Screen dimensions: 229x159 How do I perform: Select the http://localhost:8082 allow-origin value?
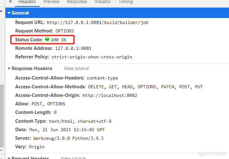(x=110, y=96)
